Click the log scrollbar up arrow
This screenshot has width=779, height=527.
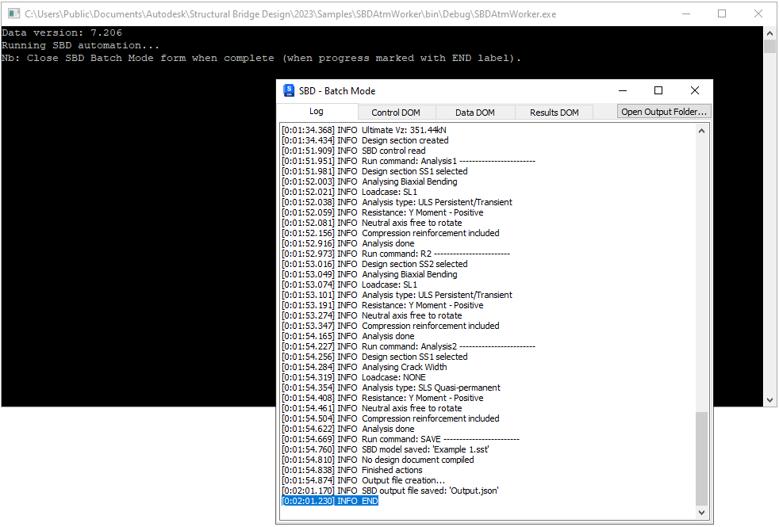click(701, 131)
